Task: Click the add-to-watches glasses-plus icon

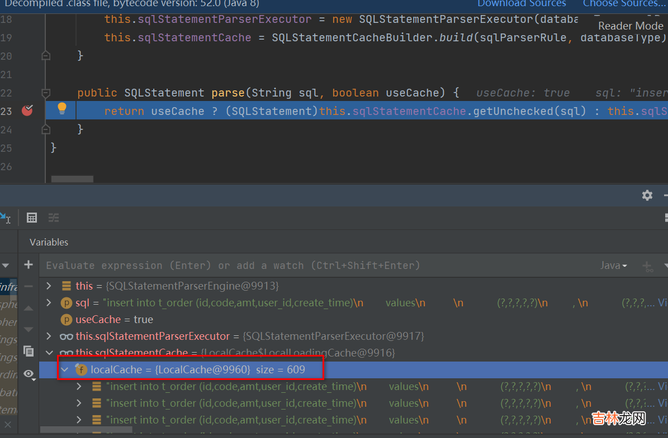Action: pos(648,266)
